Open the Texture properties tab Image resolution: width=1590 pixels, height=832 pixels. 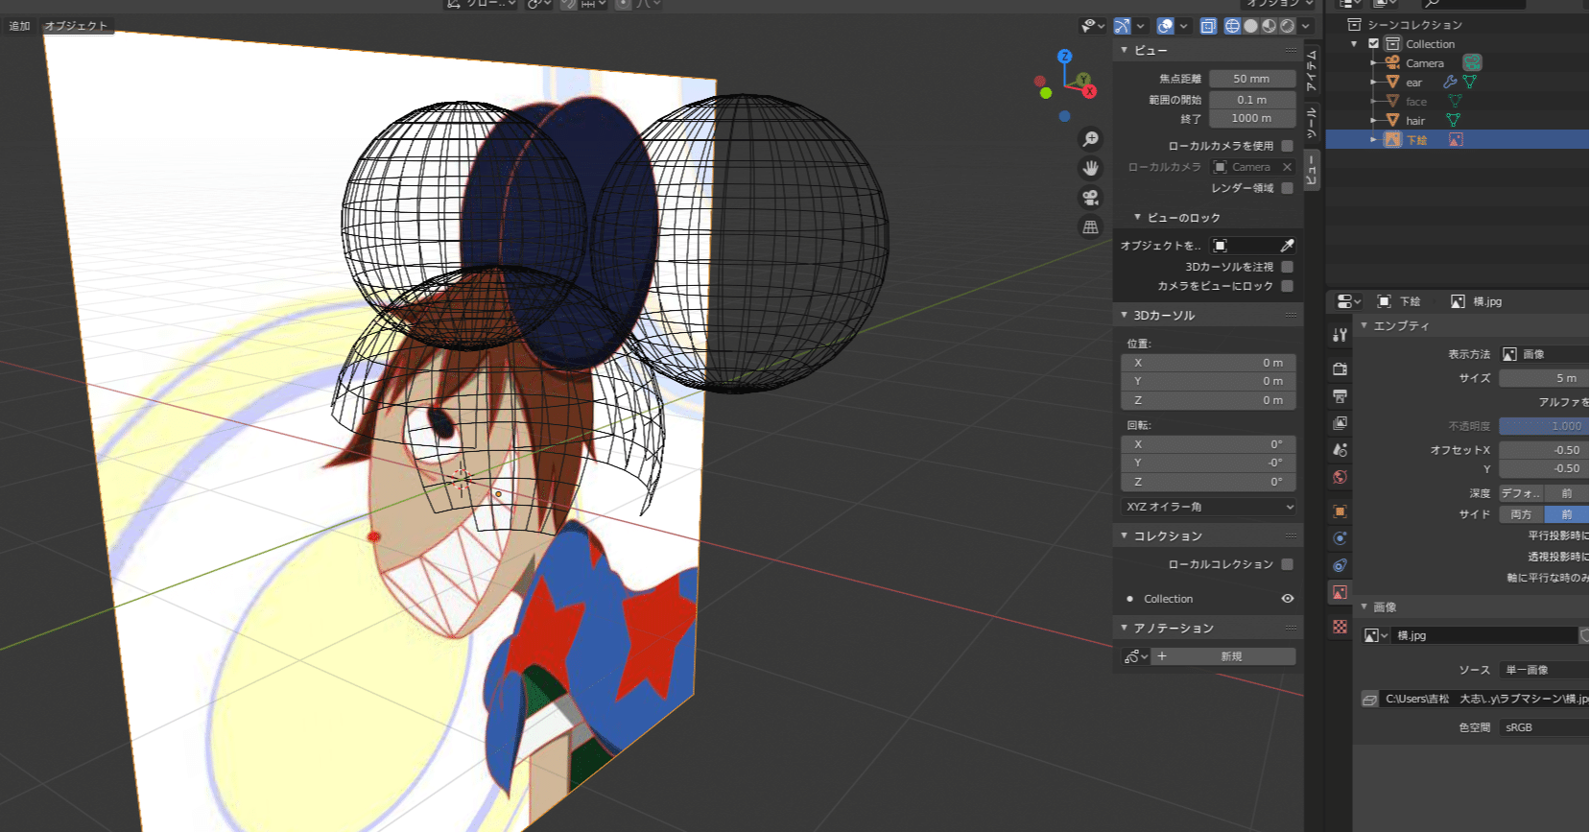(x=1340, y=627)
